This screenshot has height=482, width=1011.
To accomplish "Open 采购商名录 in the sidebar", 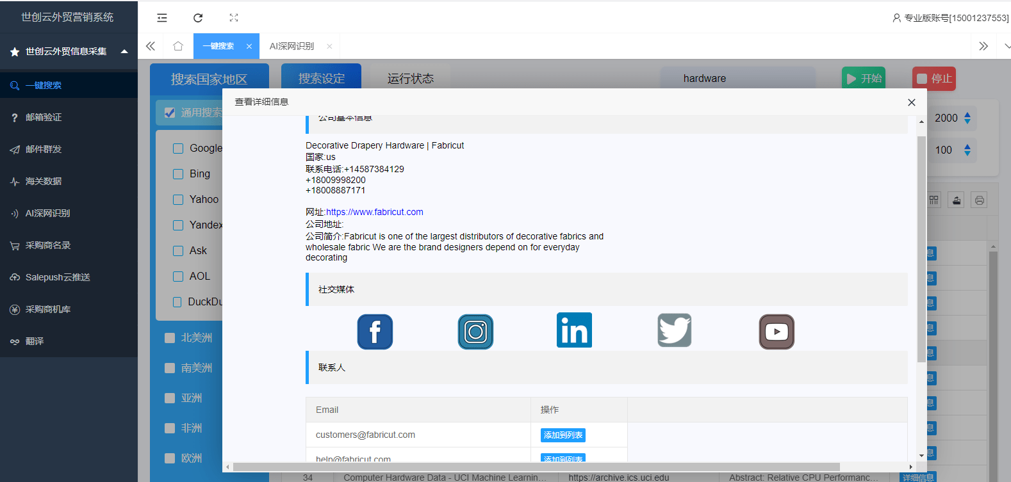I will 69,245.
